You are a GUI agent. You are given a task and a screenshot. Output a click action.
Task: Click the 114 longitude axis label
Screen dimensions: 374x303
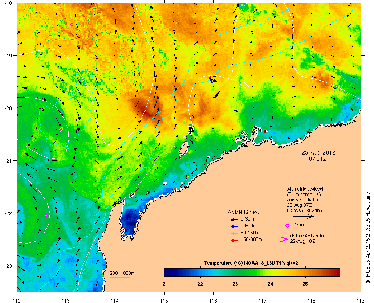[x=115, y=301]
